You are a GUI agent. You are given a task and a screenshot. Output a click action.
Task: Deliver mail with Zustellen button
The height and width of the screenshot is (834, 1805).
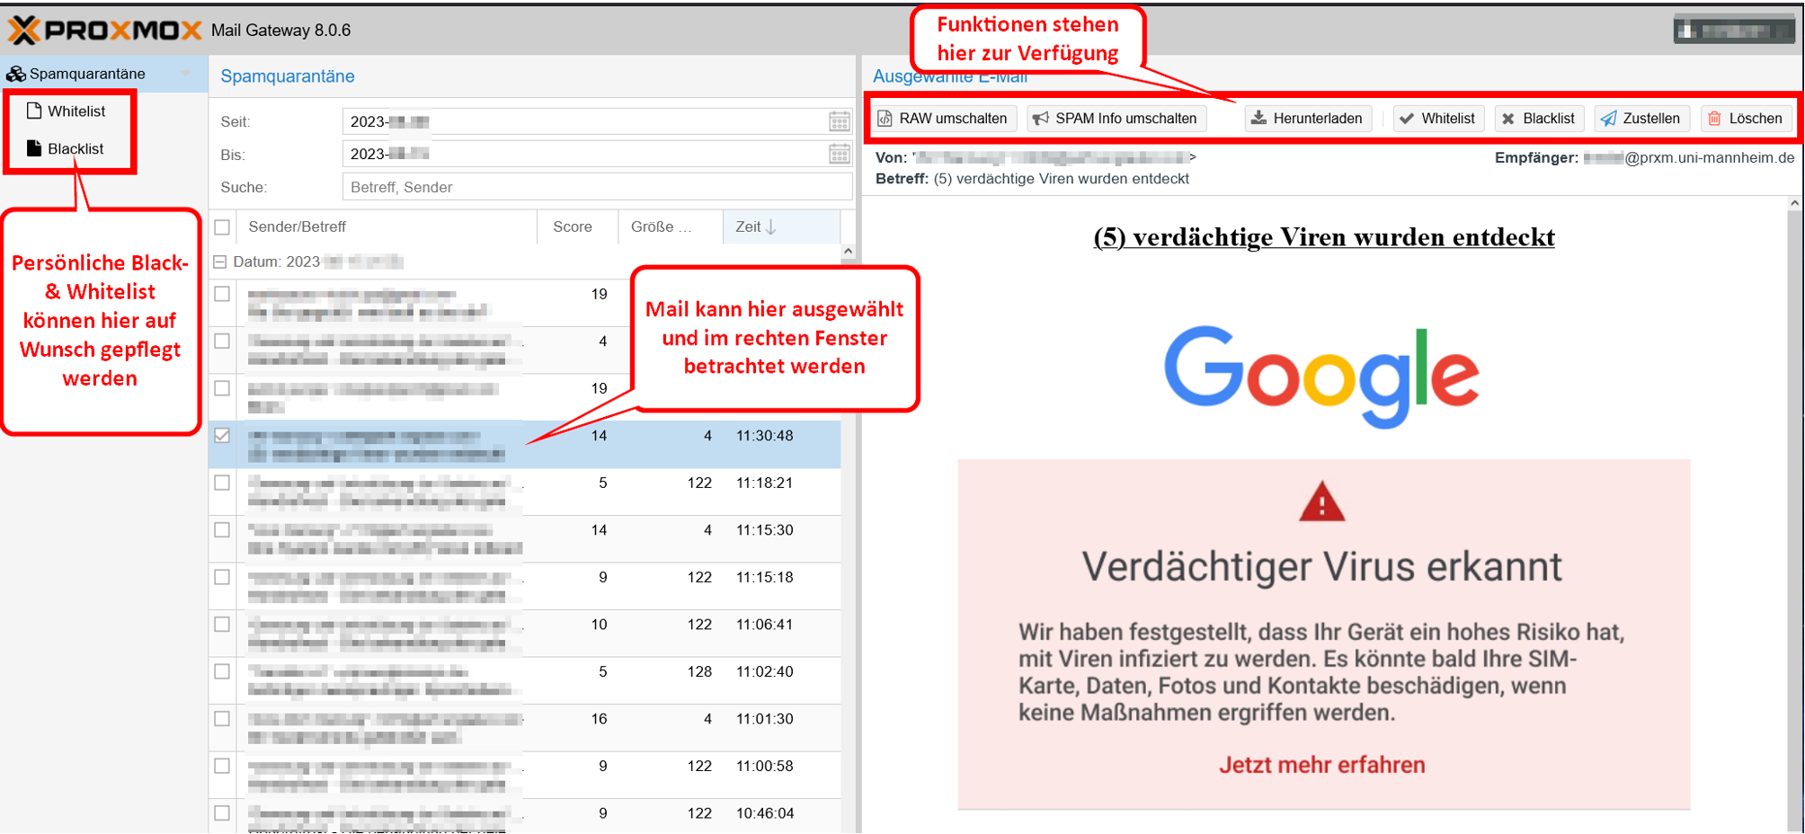(x=1642, y=119)
